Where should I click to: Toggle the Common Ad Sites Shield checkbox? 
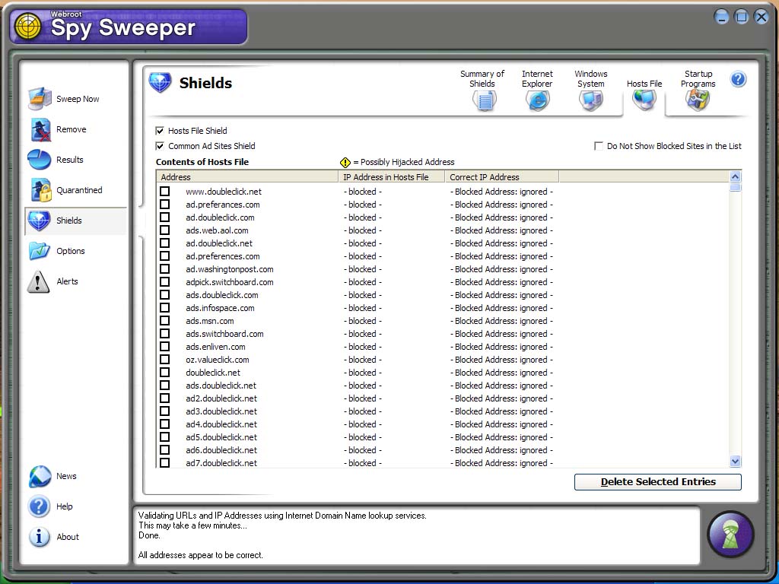tap(160, 146)
